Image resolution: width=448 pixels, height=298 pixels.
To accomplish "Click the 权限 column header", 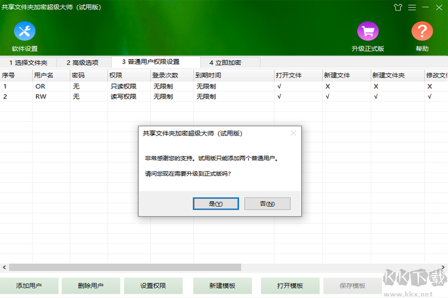I will coord(129,75).
